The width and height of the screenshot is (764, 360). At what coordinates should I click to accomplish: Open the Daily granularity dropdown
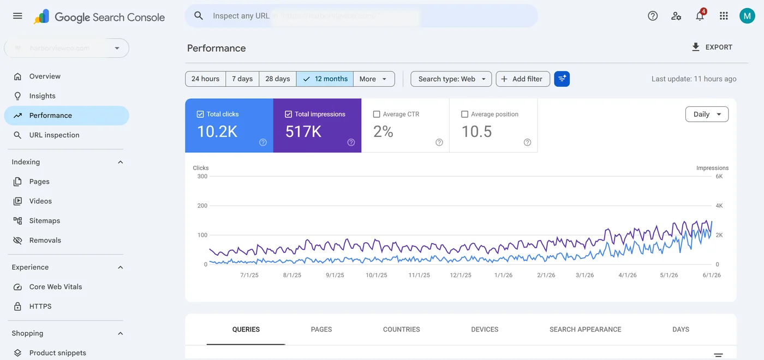pos(707,115)
